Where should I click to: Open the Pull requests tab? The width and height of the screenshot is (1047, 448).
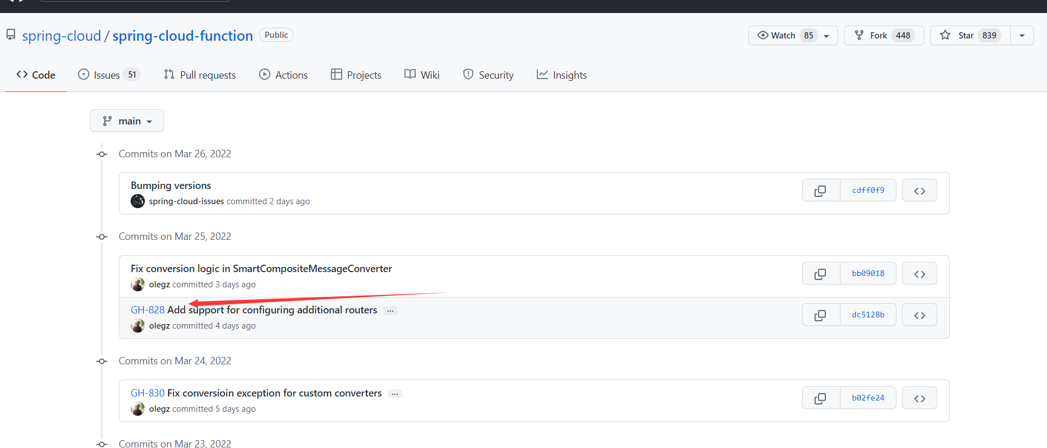(200, 75)
